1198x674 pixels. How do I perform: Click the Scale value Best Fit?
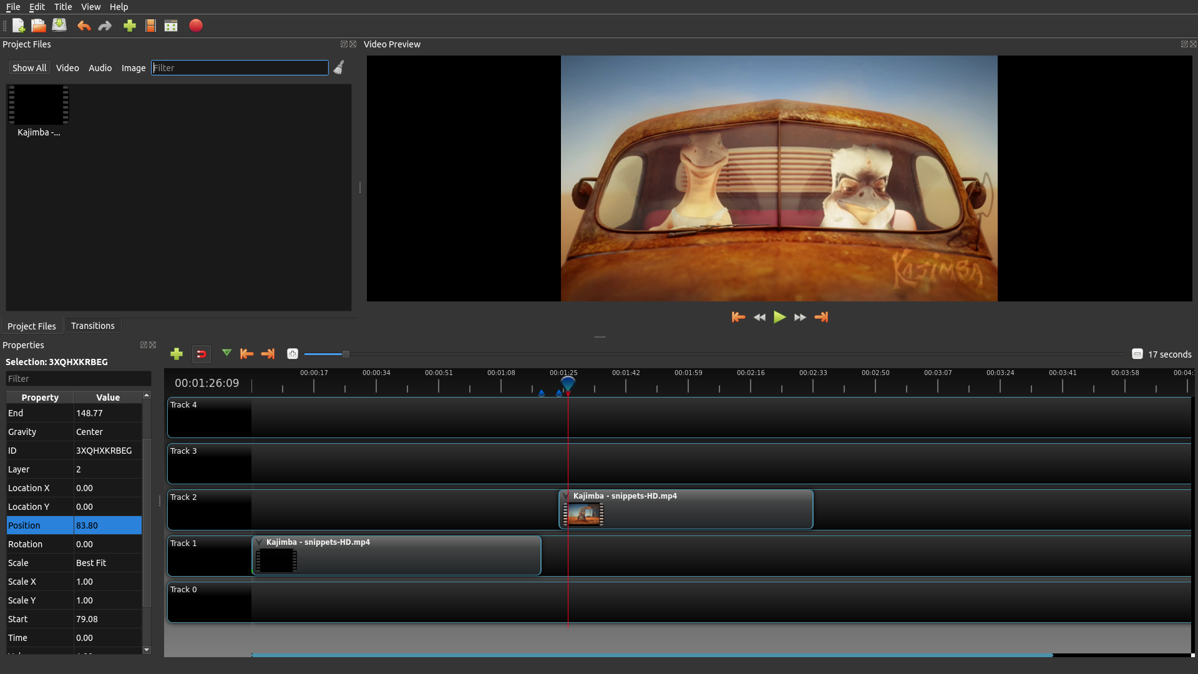[x=107, y=563]
